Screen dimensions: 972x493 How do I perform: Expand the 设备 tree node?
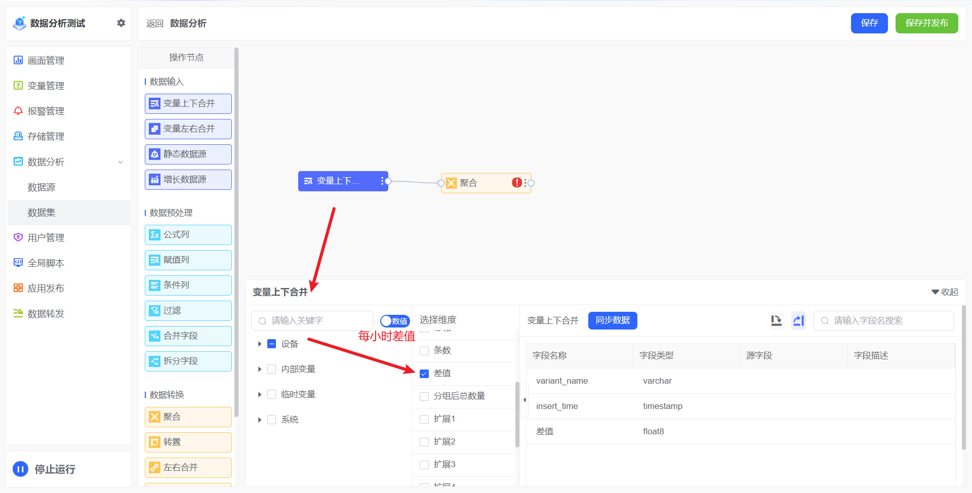[x=260, y=343]
